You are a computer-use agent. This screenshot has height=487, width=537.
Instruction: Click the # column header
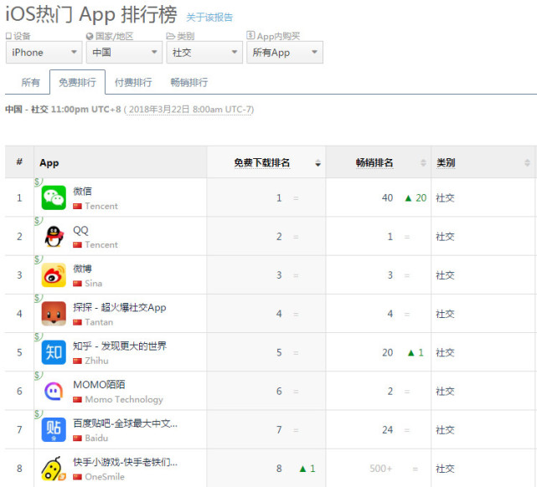point(19,161)
